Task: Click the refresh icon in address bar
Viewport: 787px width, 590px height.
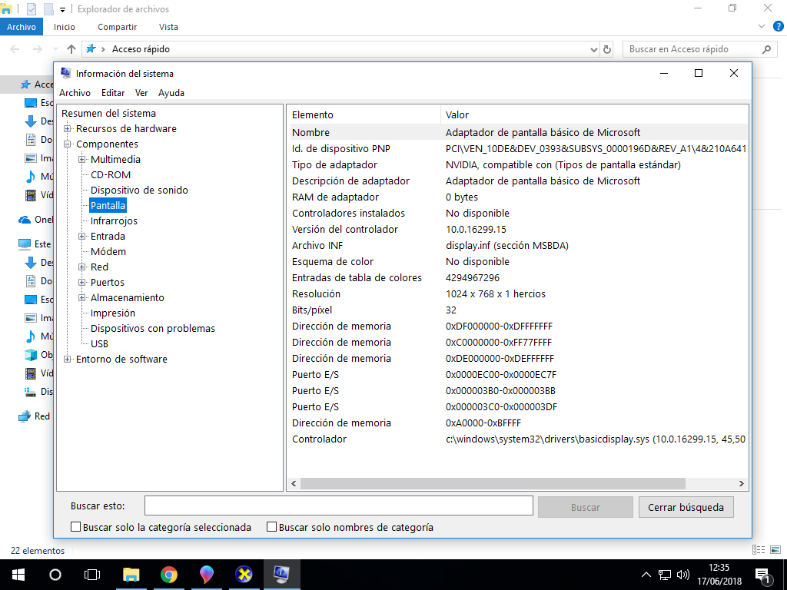Action: pos(607,49)
